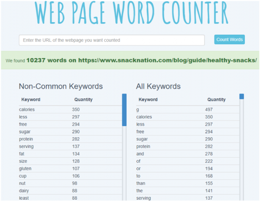Viewport: 260px width, 201px height.
Task: Click the Web Page Word Counter title
Action: click(x=131, y=13)
